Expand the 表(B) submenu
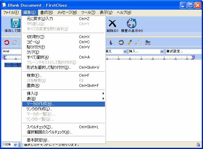The image size is (203, 149). tap(63, 99)
